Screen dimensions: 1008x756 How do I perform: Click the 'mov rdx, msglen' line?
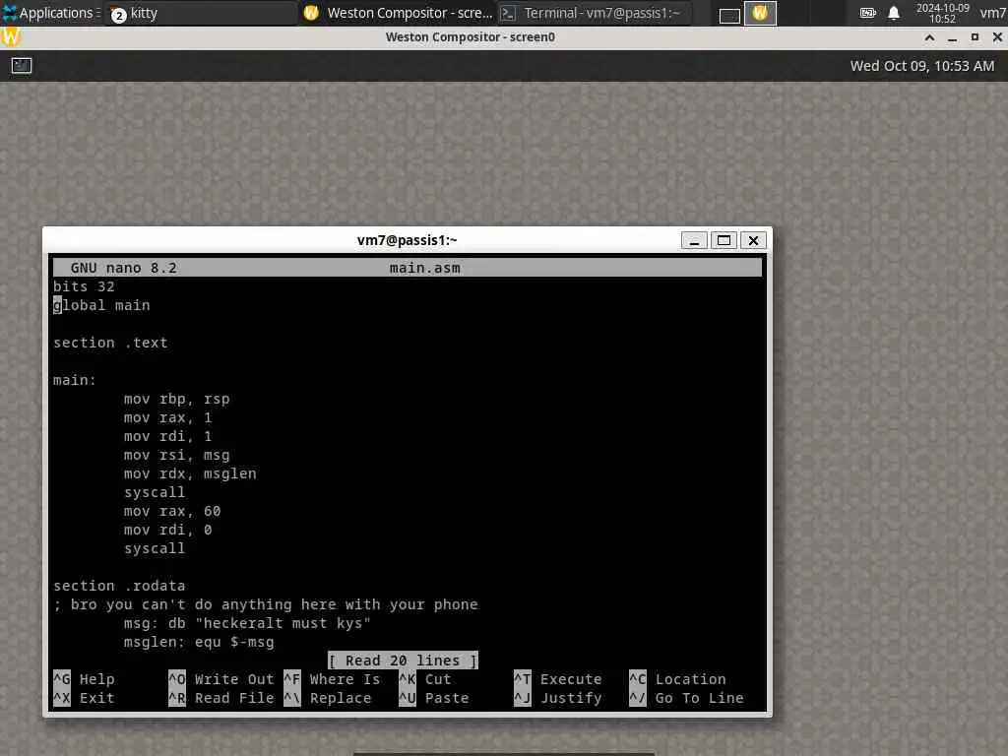tap(190, 473)
